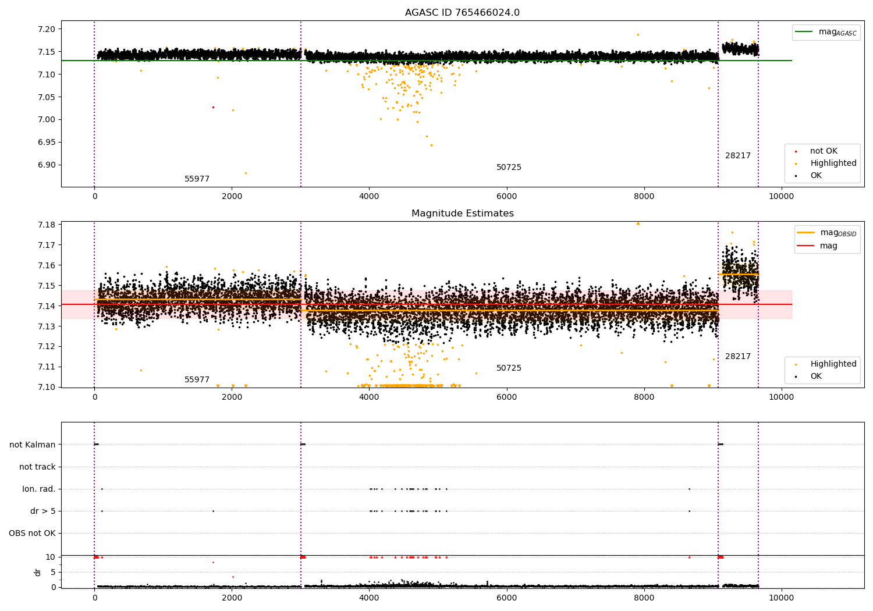Select the "Highlighted" label in Magnitude Estimates legend

coord(833,364)
